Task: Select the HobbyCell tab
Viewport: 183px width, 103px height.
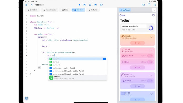Action: [x=78, y=10]
